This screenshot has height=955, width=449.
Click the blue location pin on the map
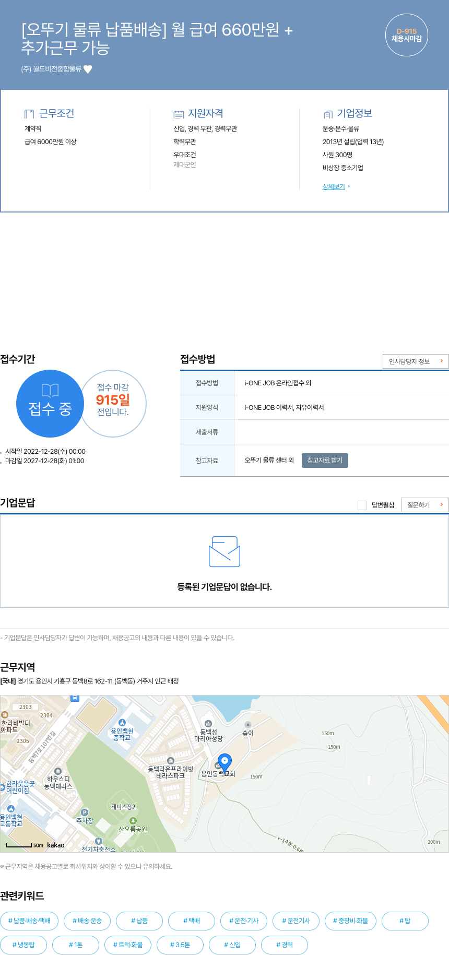224,762
